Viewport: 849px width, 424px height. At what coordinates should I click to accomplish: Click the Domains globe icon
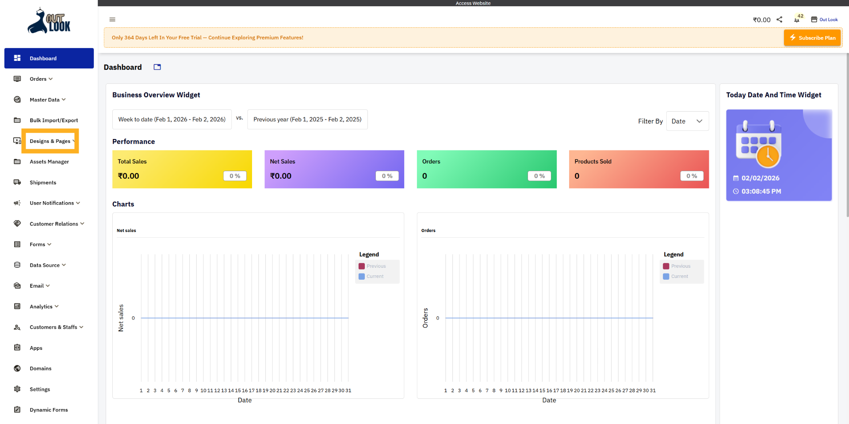(17, 368)
